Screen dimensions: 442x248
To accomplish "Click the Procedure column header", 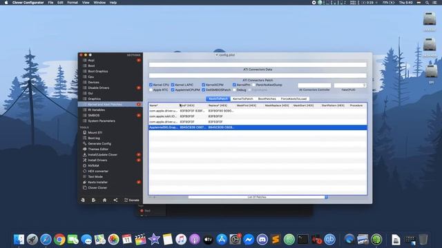I will tap(356, 105).
